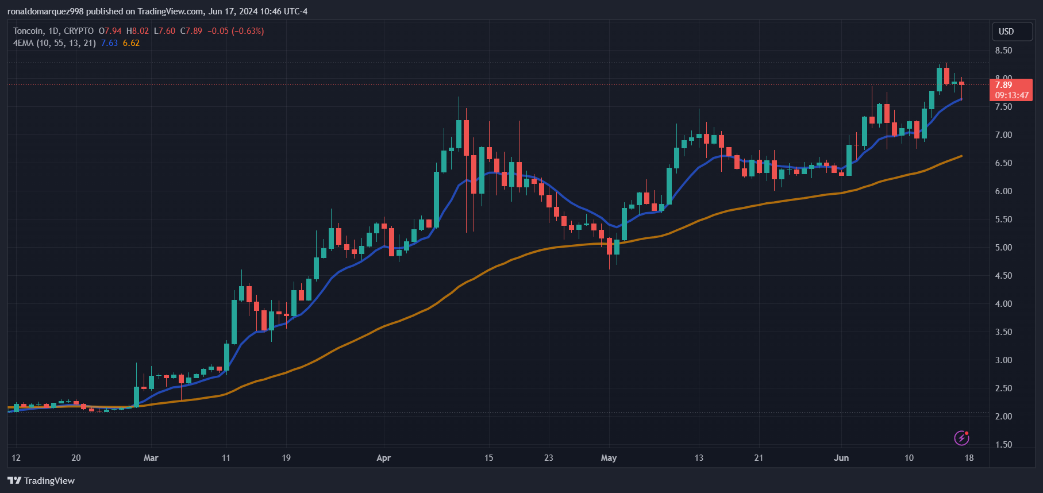Click the 8.50 price axis label
The image size is (1043, 493).
(x=1003, y=51)
